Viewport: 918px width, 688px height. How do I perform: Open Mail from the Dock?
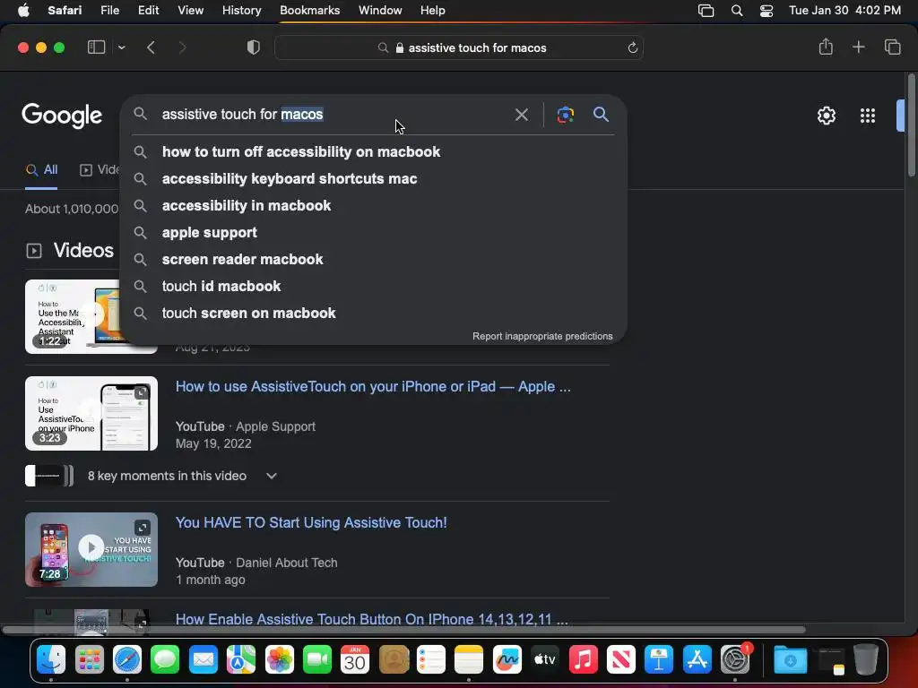pyautogui.click(x=204, y=660)
